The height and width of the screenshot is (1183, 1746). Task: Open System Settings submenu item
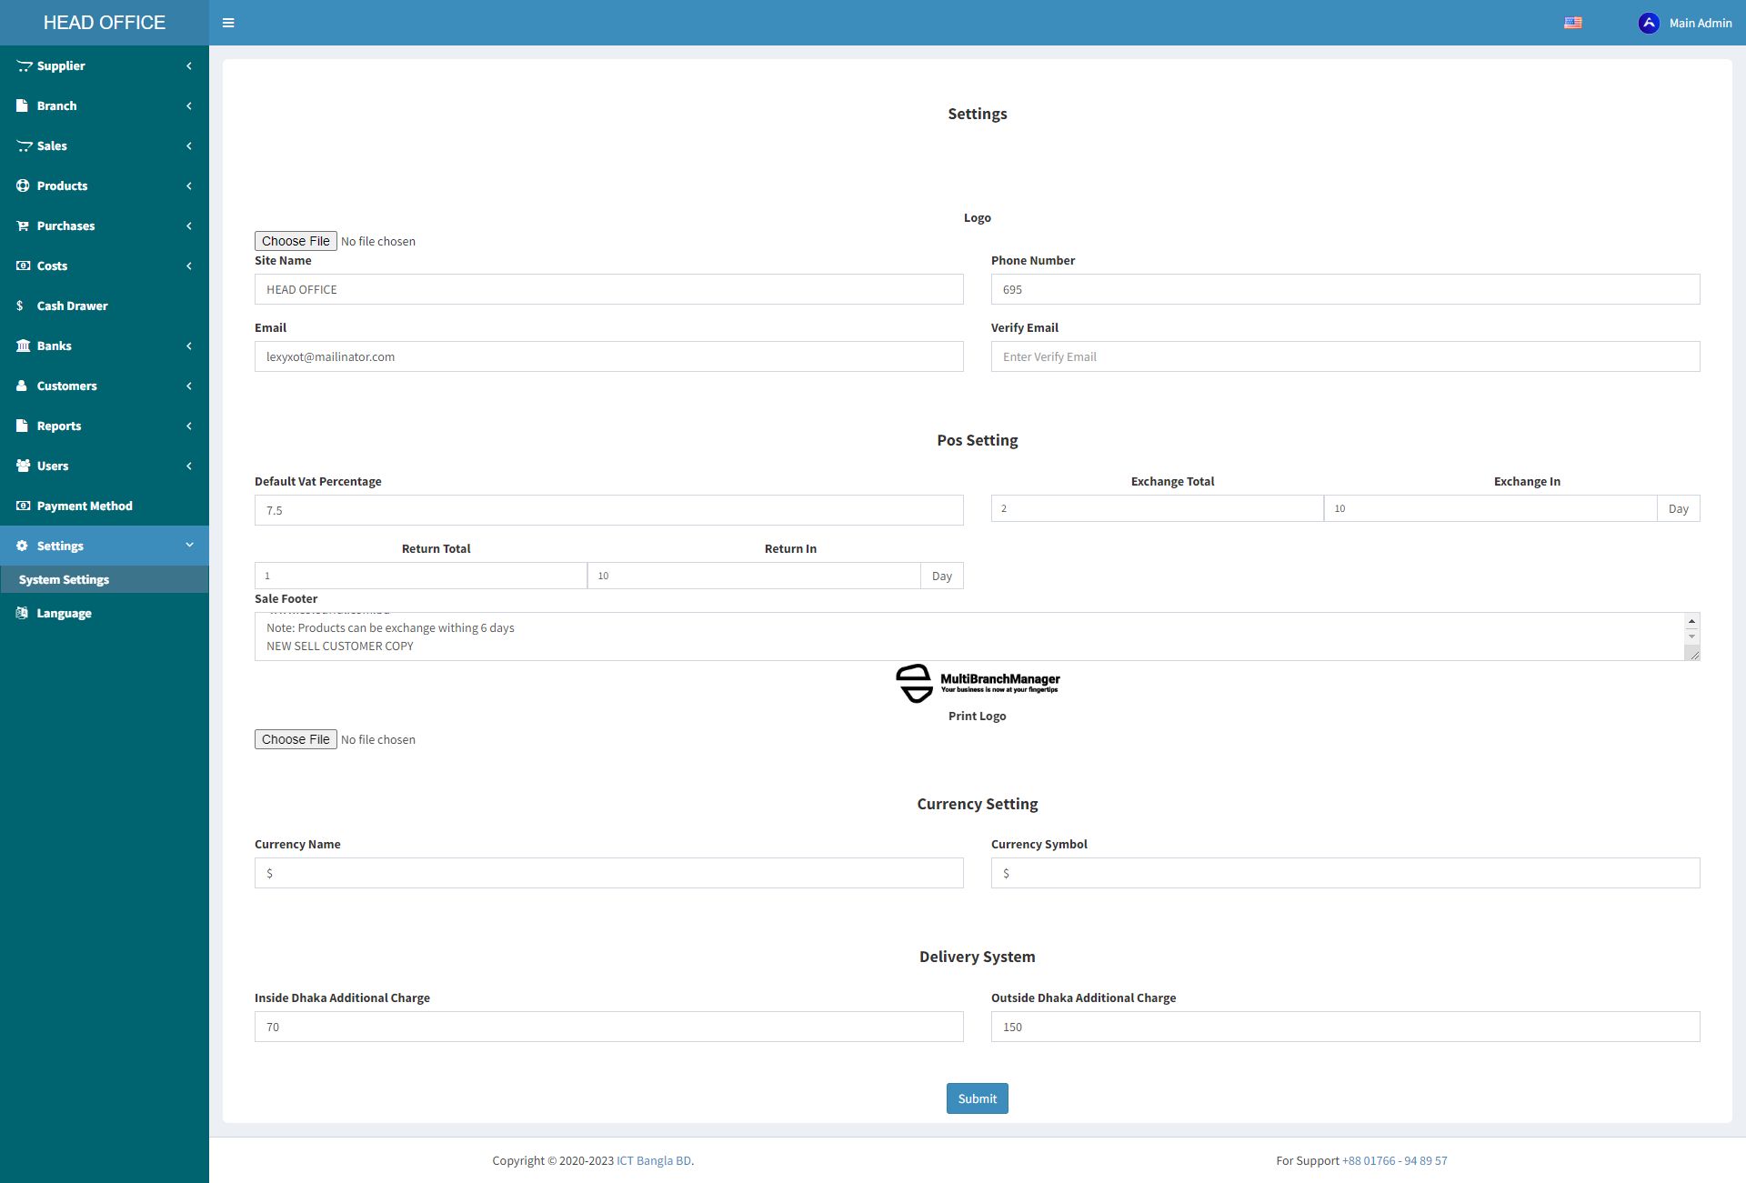(x=64, y=579)
